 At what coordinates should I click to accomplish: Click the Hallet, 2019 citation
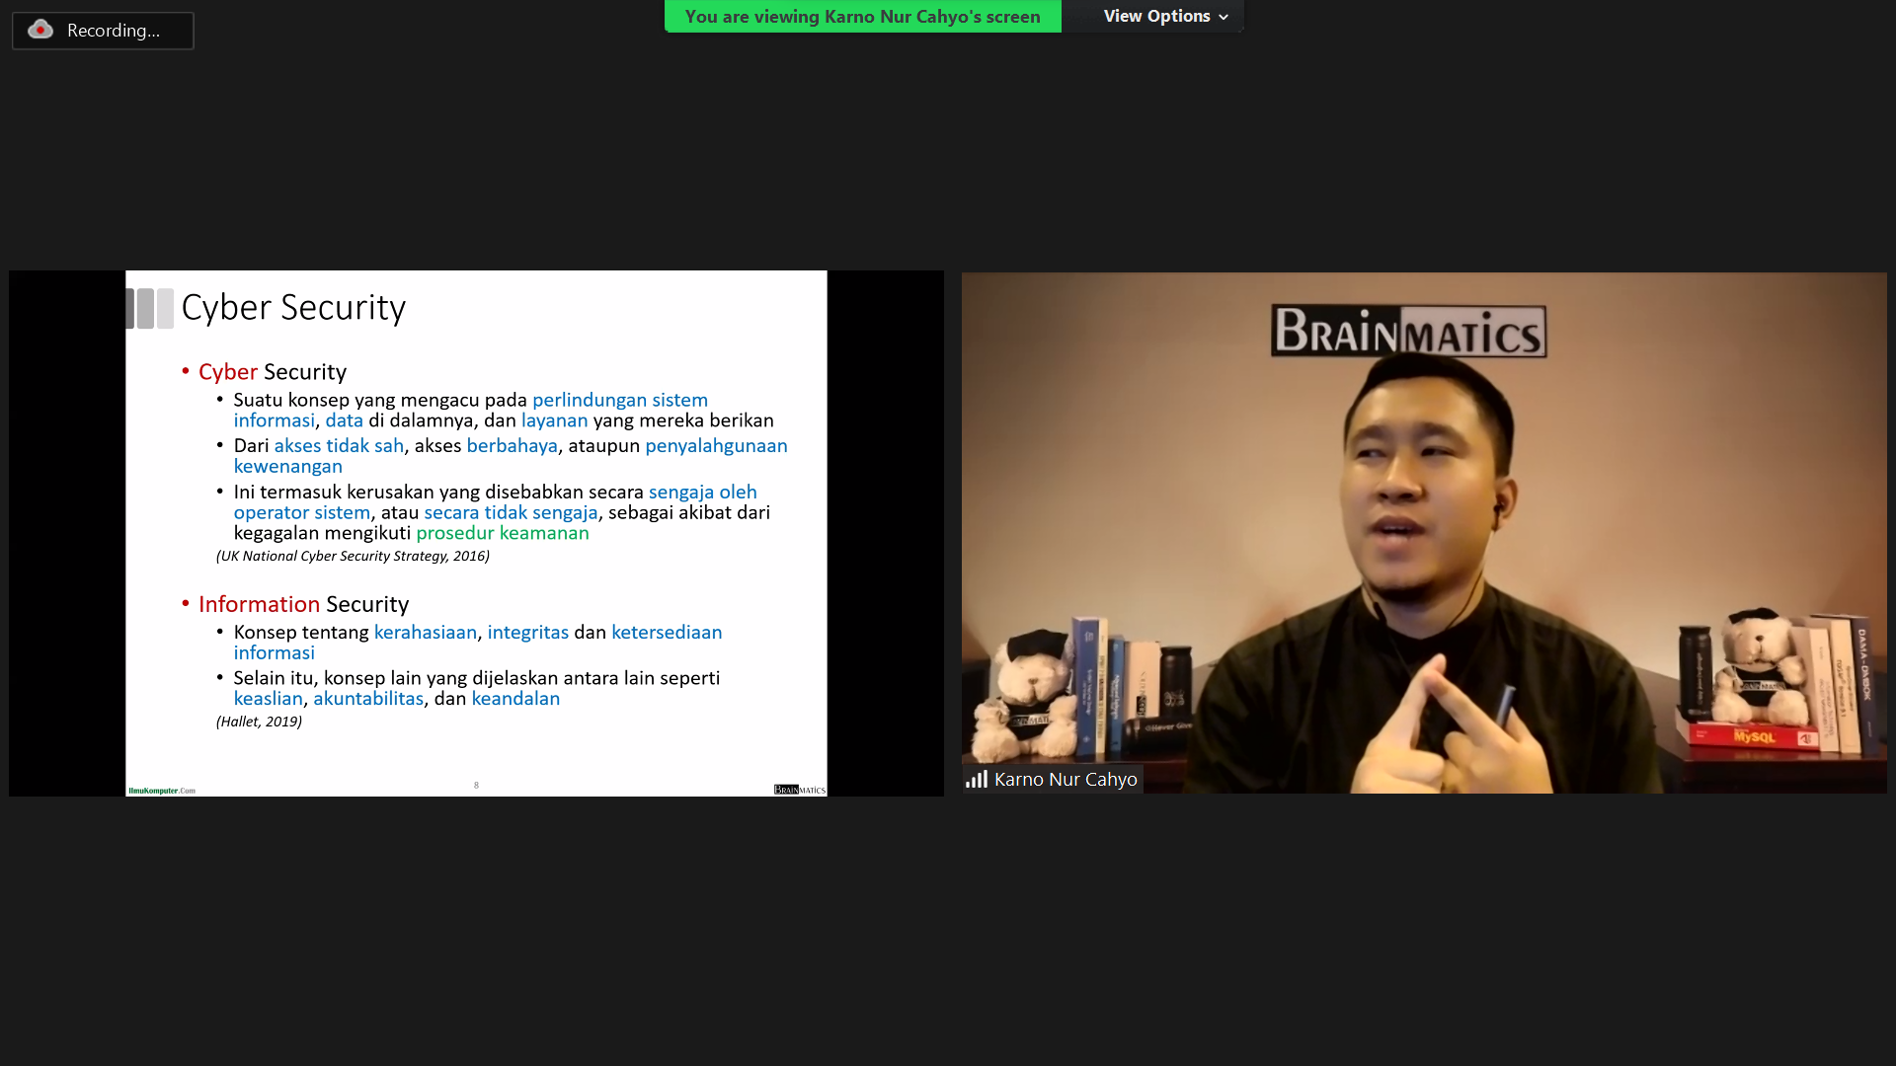pos(259,722)
